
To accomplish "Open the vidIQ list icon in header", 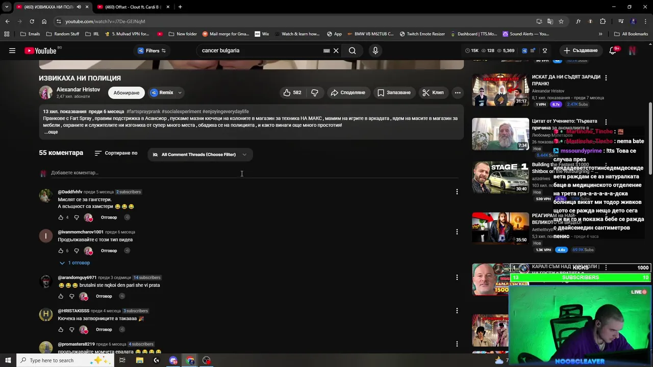I will pyautogui.click(x=533, y=50).
